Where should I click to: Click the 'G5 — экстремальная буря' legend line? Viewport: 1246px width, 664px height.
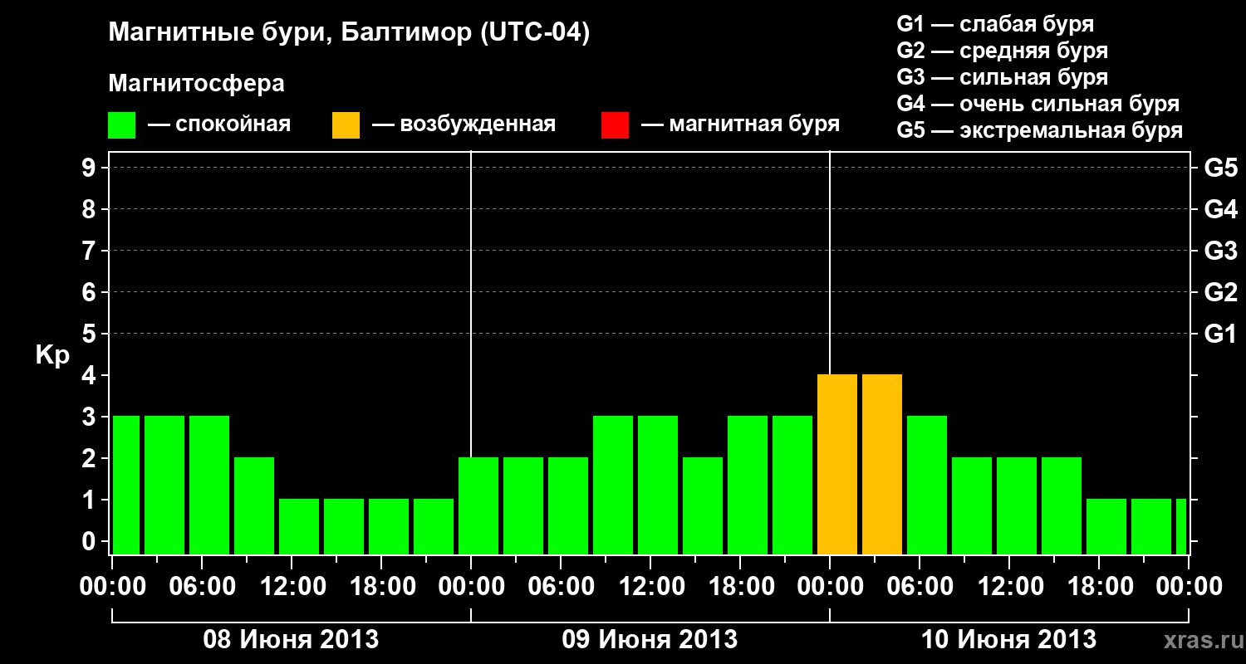(x=1039, y=130)
